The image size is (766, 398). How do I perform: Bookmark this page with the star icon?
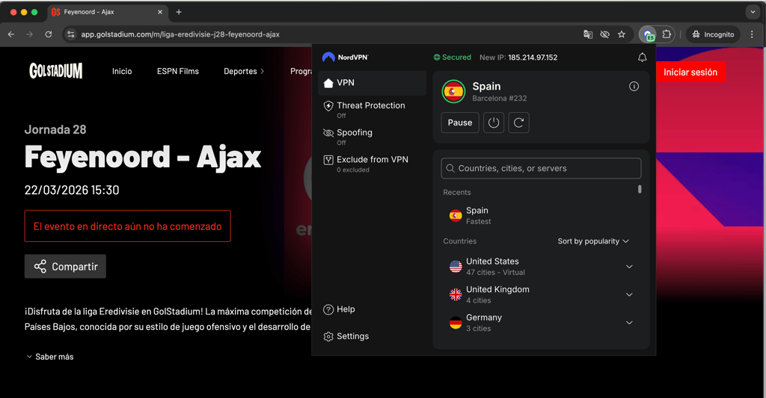[x=622, y=34]
